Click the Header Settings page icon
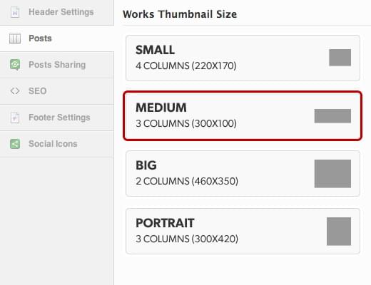This screenshot has height=285, width=371. tap(15, 12)
